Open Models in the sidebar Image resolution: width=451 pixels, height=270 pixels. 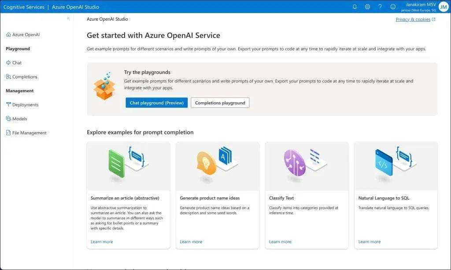(16, 119)
